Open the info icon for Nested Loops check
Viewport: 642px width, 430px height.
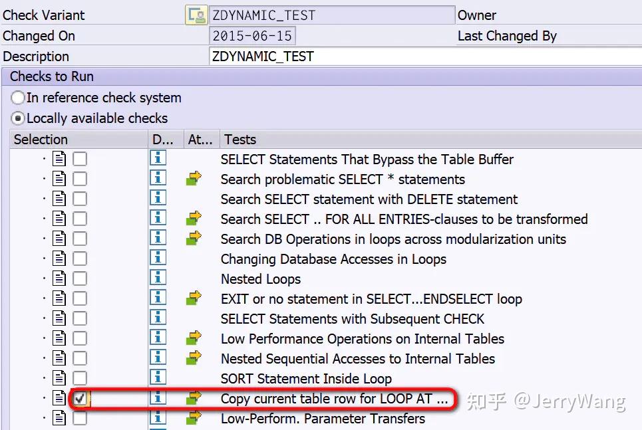tap(158, 278)
